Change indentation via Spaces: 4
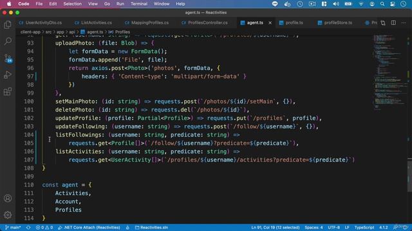Image resolution: width=412 pixels, height=231 pixels. 314,227
